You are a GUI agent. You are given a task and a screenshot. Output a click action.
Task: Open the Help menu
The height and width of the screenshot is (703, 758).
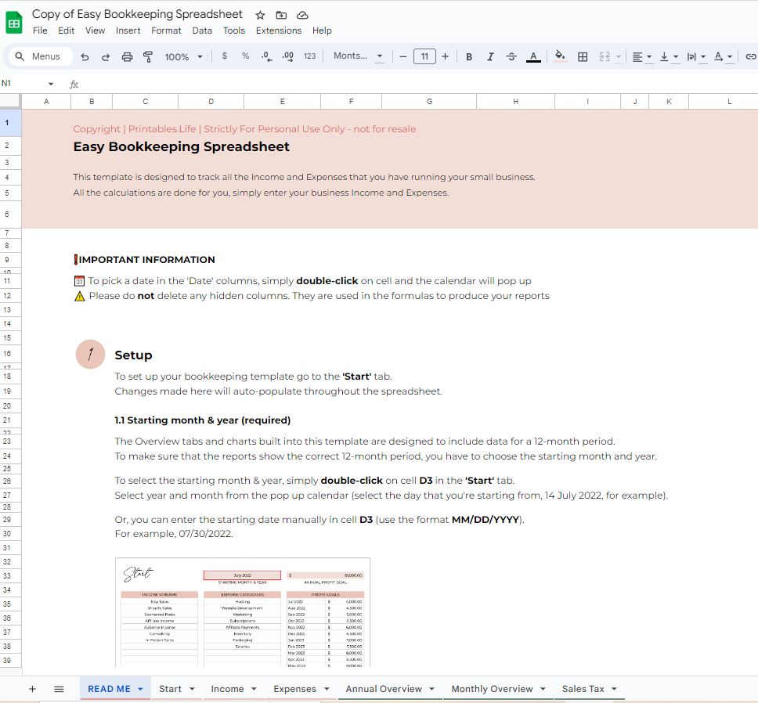point(322,31)
